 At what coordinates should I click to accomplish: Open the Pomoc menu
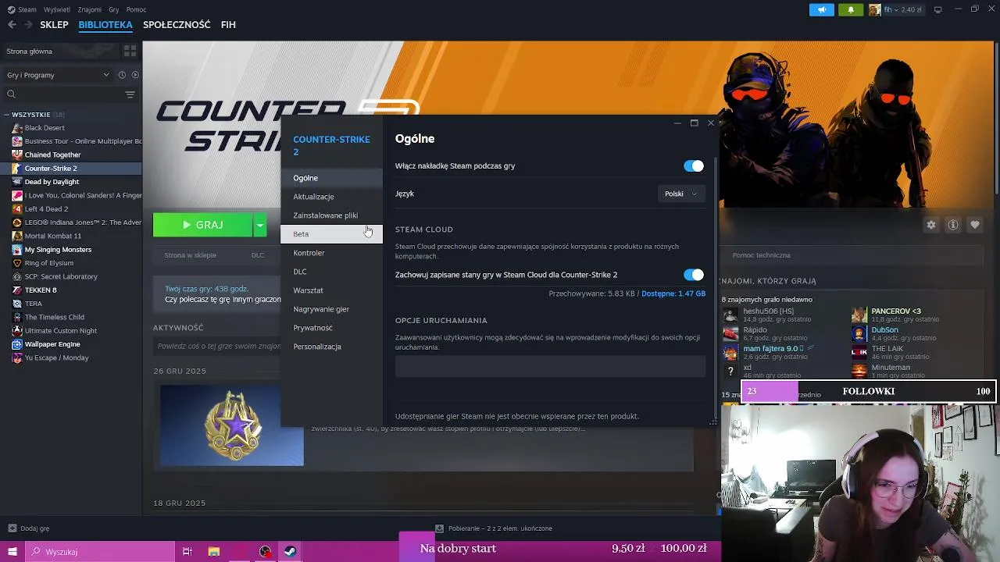tap(136, 9)
